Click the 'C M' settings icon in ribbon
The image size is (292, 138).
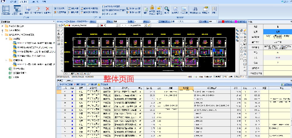(17, 9)
